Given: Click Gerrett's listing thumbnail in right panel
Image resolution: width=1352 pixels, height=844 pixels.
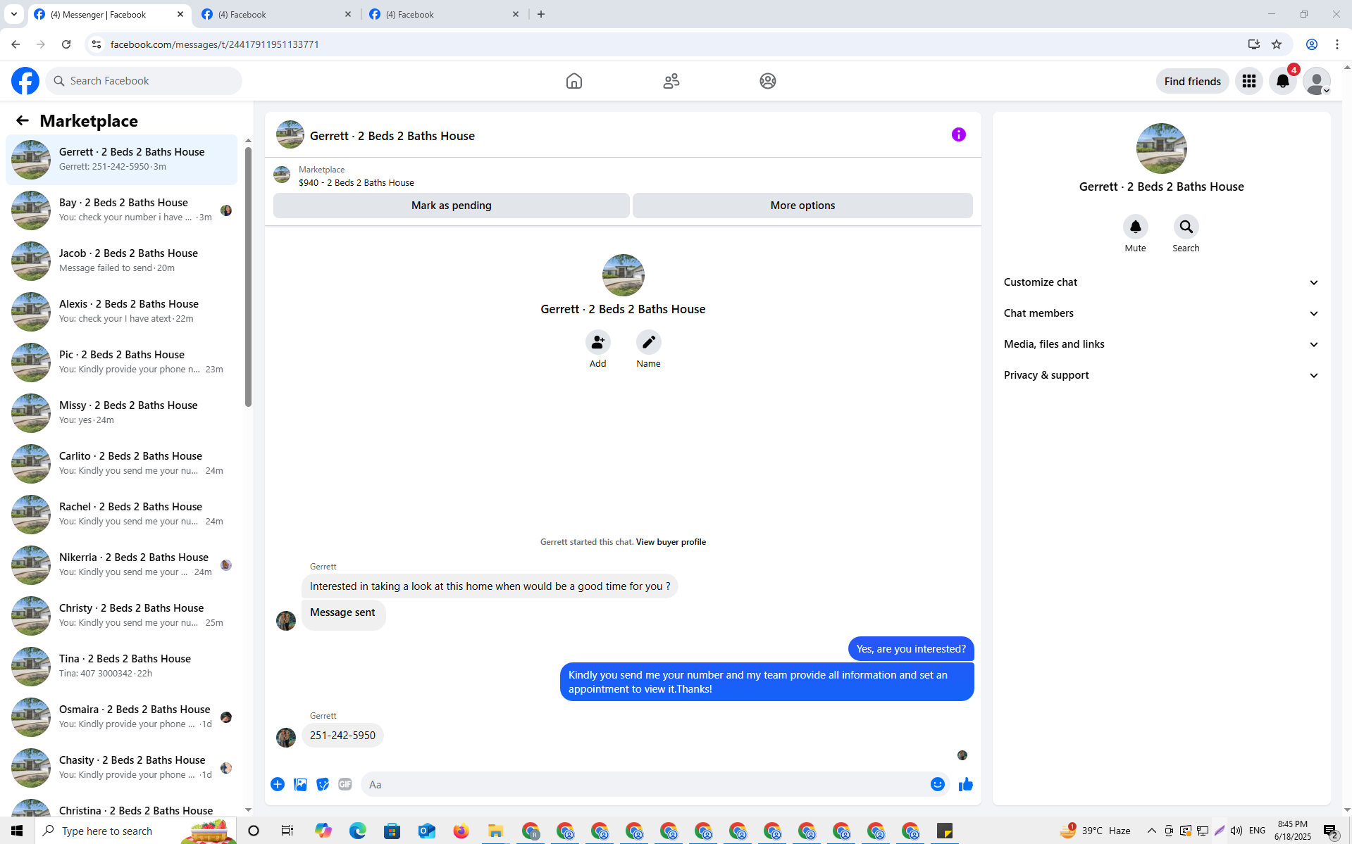Looking at the screenshot, I should pos(1162,149).
